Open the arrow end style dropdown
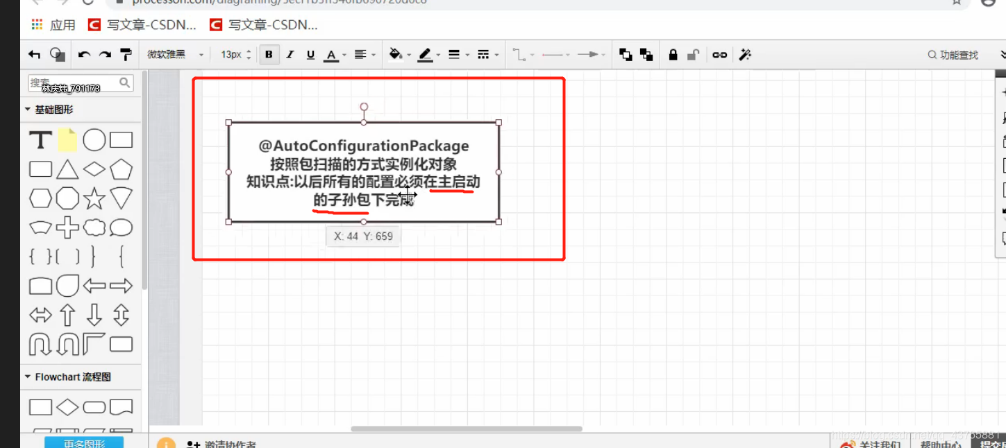Screen dimensions: 1006x448 pyautogui.click(x=592, y=55)
